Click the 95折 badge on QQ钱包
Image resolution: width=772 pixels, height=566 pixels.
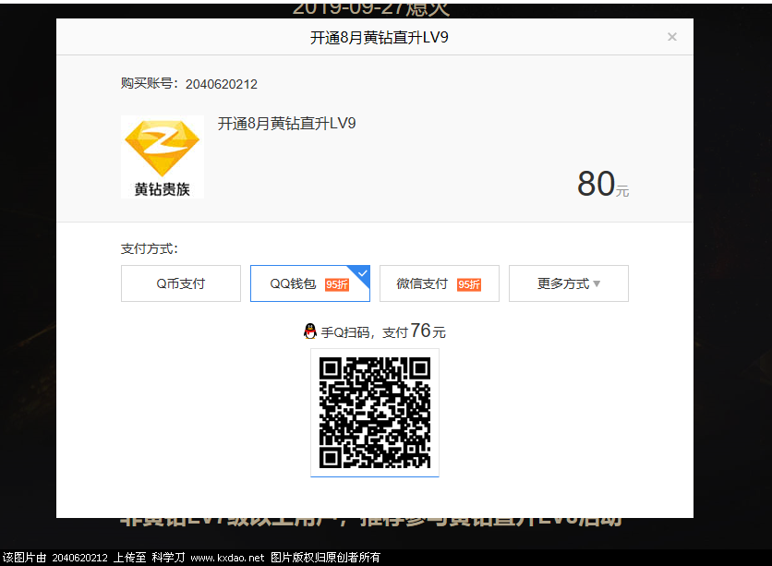pos(337,284)
